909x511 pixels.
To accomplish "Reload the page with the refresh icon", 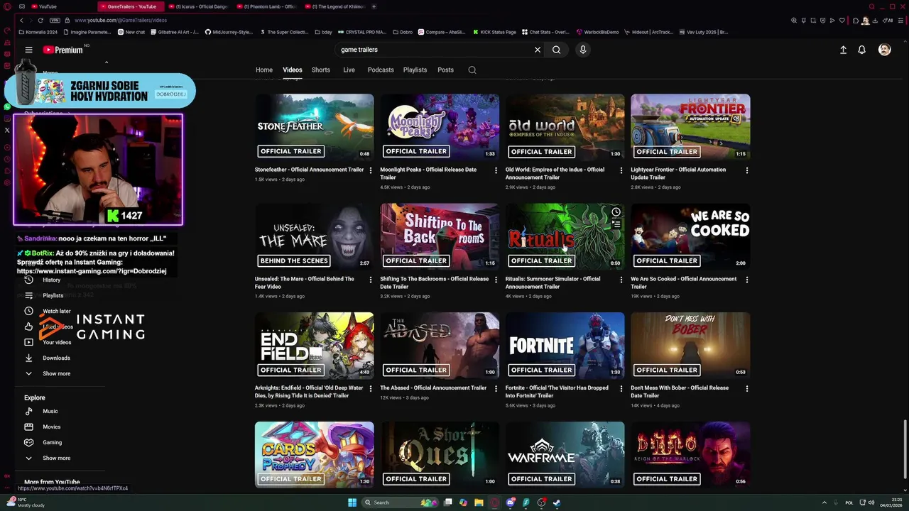I will (x=40, y=20).
